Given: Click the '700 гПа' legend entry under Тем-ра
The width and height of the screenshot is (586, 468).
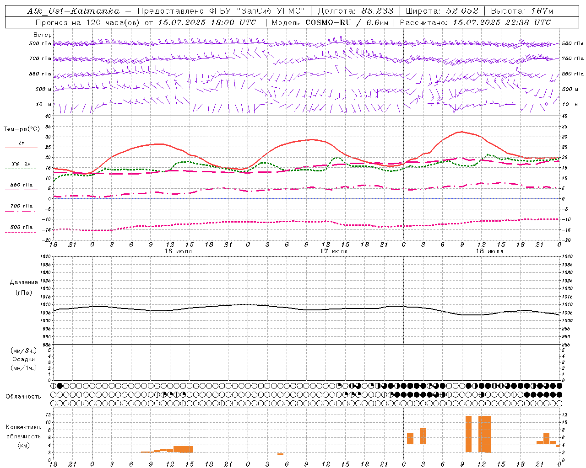Looking at the screenshot, I should (x=22, y=206).
